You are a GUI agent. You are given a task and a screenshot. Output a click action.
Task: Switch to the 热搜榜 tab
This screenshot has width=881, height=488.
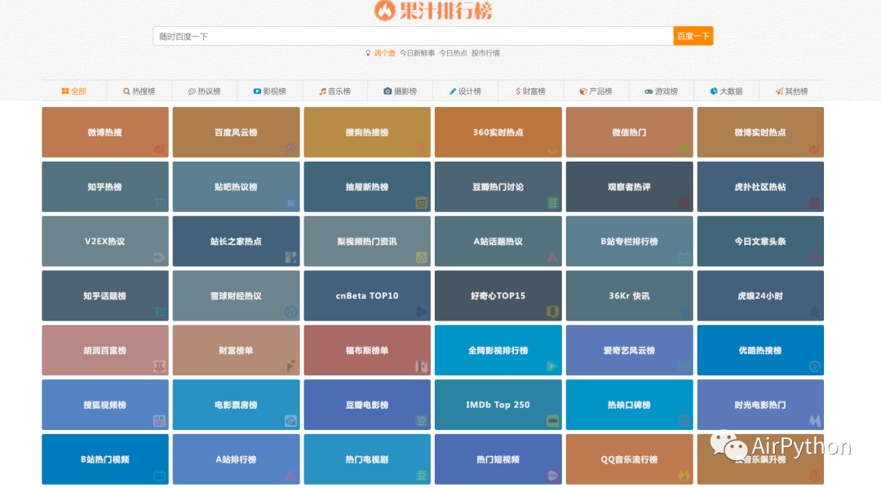139,91
